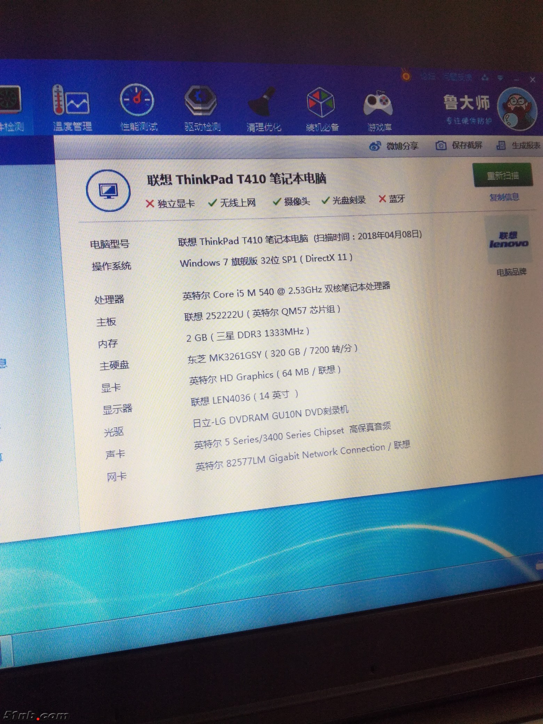This screenshot has width=543, height=724.
Task: Click the 82577LM Gigabit Network Connection value
Action: (303, 456)
